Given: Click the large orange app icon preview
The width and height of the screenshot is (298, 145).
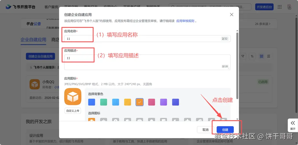Looking at the screenshot, I should (x=73, y=96).
